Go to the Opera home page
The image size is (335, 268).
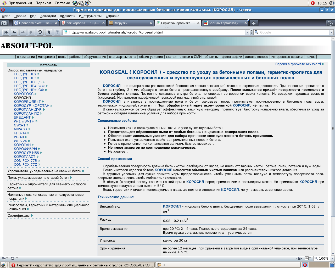tap(49, 32)
